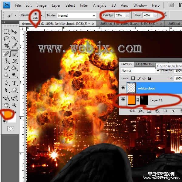Open the Analysis menu
The width and height of the screenshot is (182, 182).
tap(99, 5)
